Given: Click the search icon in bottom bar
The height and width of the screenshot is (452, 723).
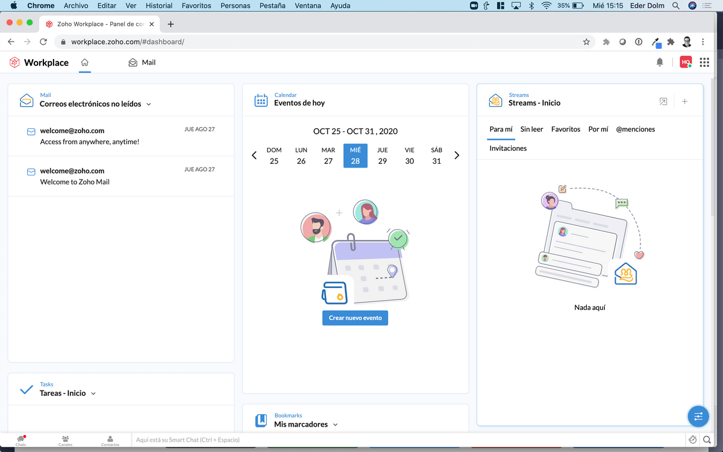Looking at the screenshot, I should (707, 440).
